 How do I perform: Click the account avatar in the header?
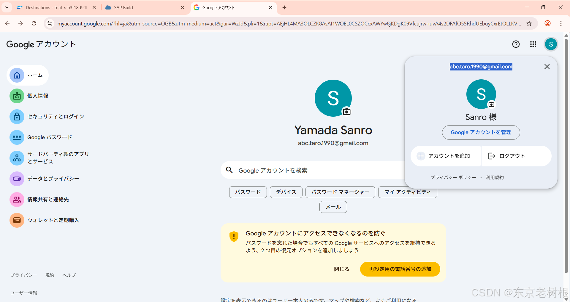point(551,44)
